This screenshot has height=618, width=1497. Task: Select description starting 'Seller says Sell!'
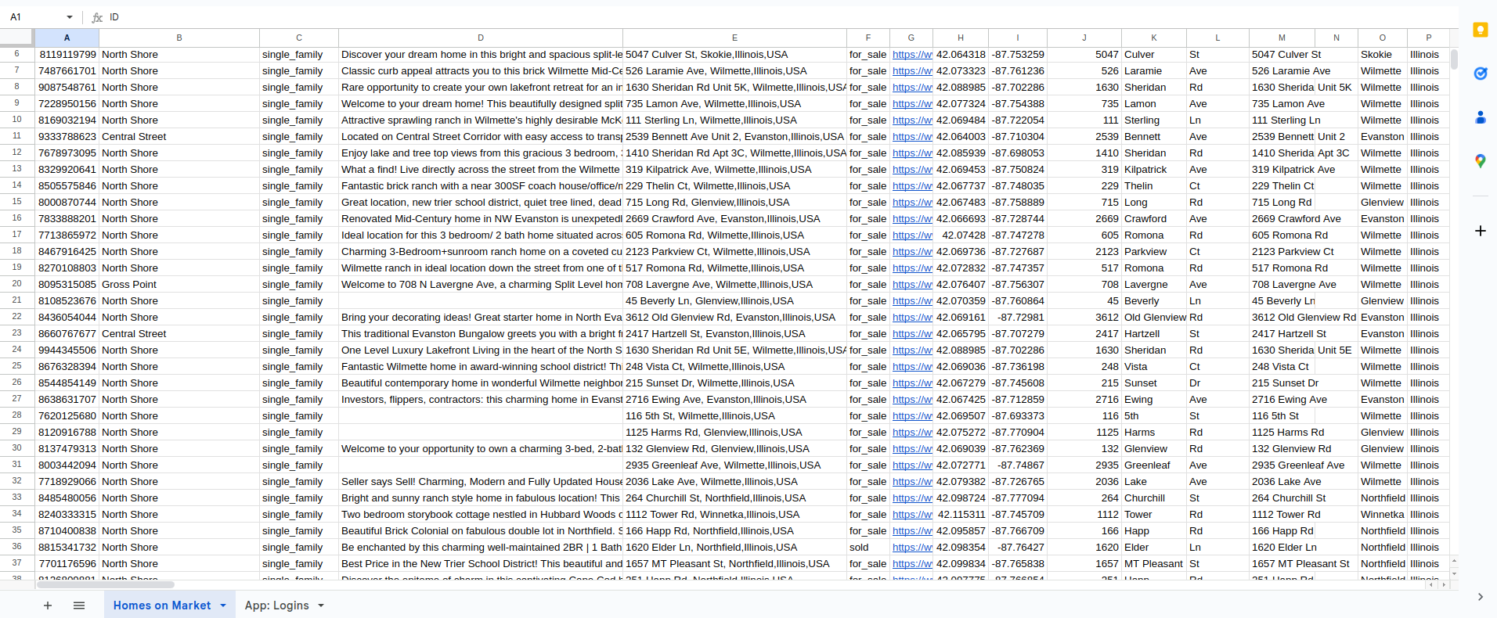coord(481,482)
